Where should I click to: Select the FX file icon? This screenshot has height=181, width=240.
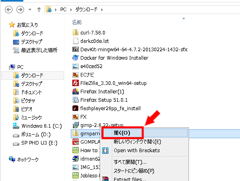[76, 117]
